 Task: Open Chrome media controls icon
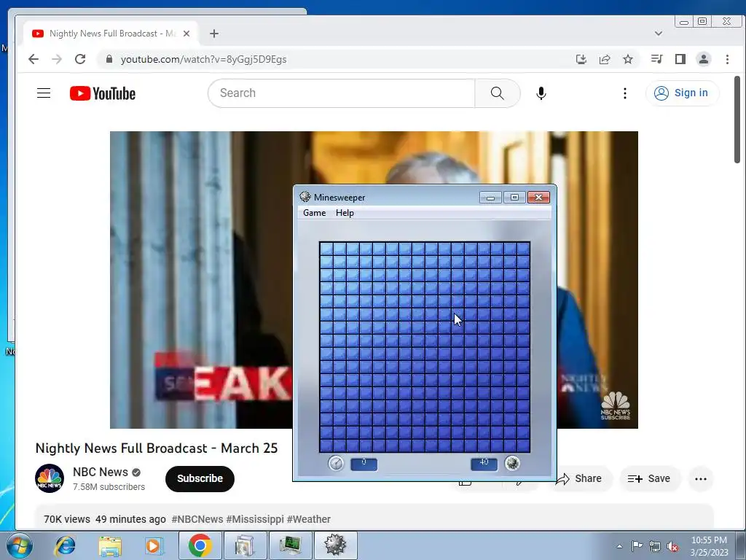(657, 59)
